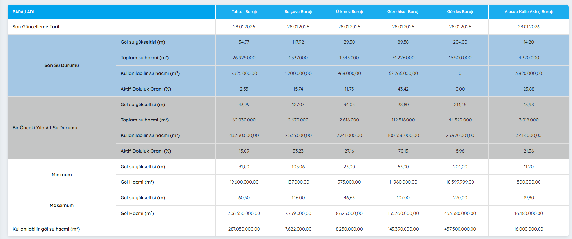This screenshot has width=572, height=239.
Task: Click the Gördes Barajı column header
Action: (460, 12)
